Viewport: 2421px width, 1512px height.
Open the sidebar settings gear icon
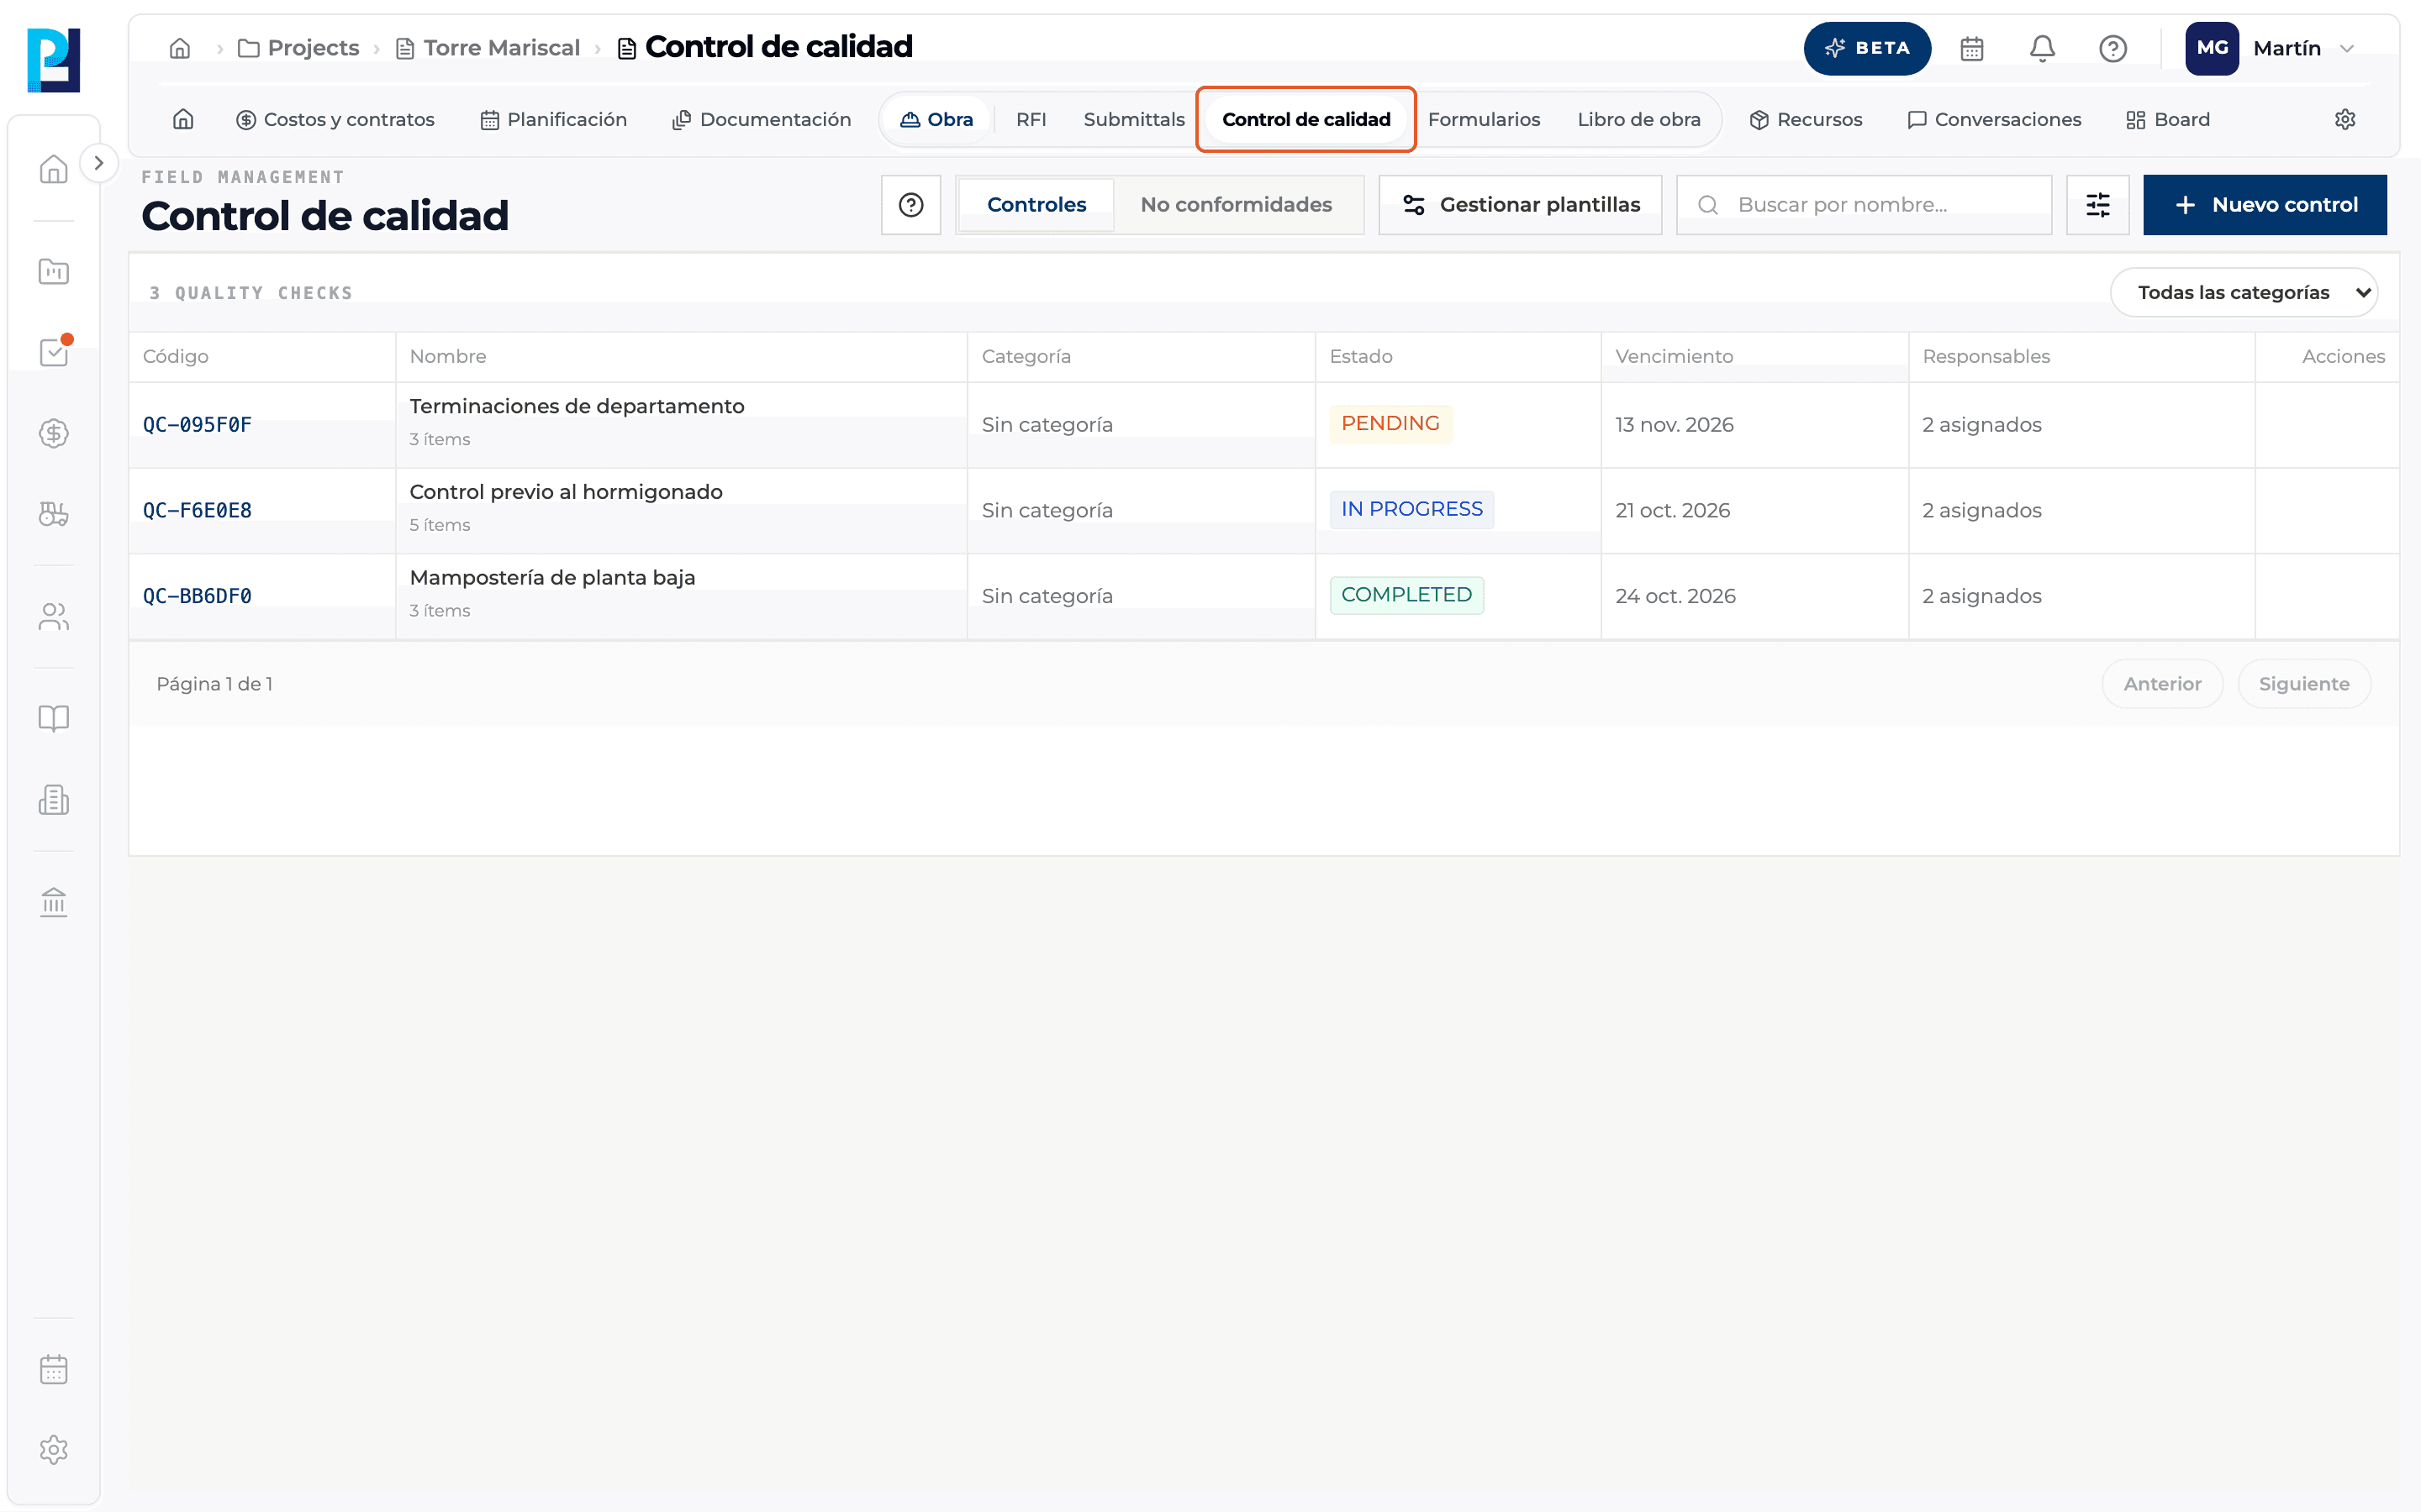53,1450
